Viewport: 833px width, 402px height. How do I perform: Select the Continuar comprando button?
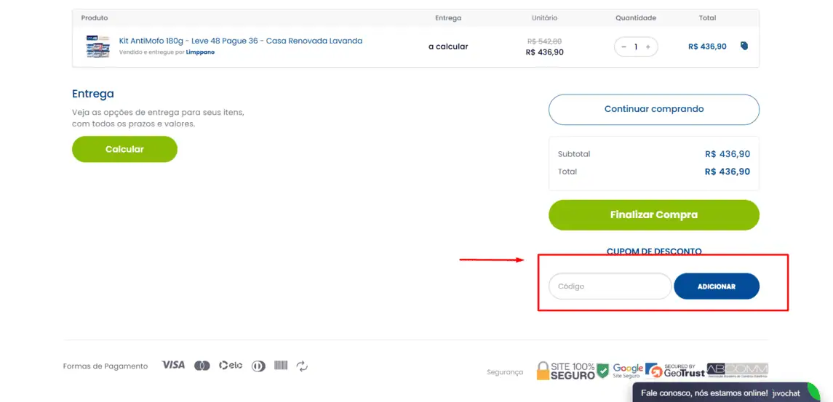click(654, 109)
